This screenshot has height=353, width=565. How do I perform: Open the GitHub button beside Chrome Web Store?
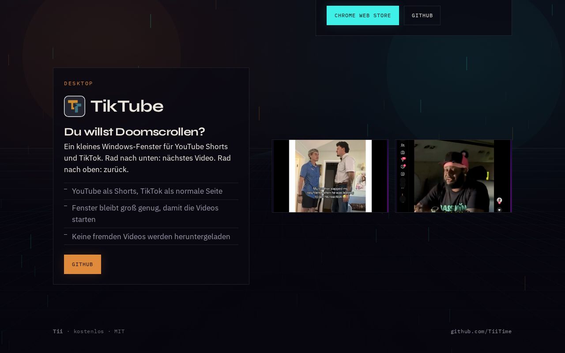point(422,15)
